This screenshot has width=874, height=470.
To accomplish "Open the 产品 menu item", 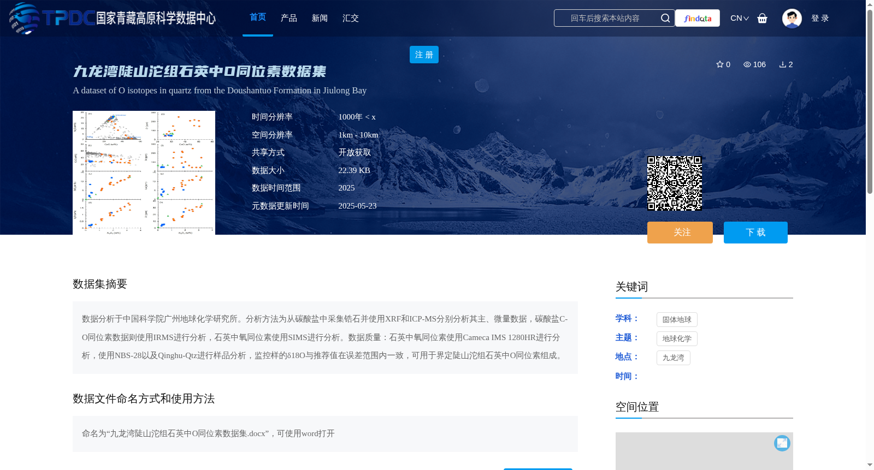I will [289, 18].
